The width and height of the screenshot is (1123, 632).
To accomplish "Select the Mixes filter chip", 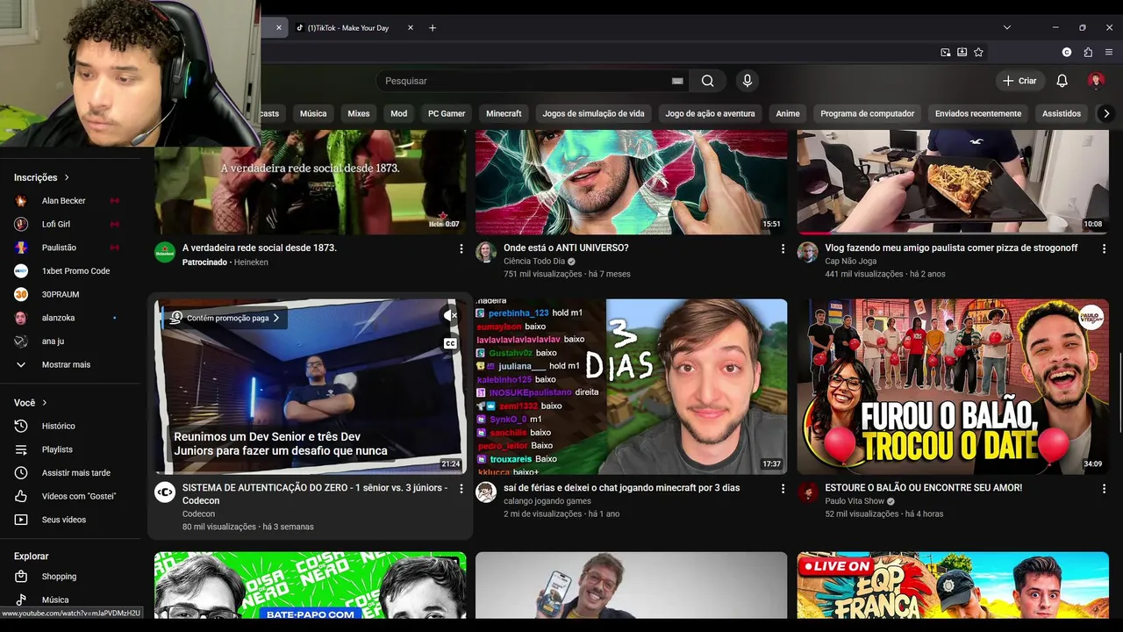I will (x=359, y=113).
